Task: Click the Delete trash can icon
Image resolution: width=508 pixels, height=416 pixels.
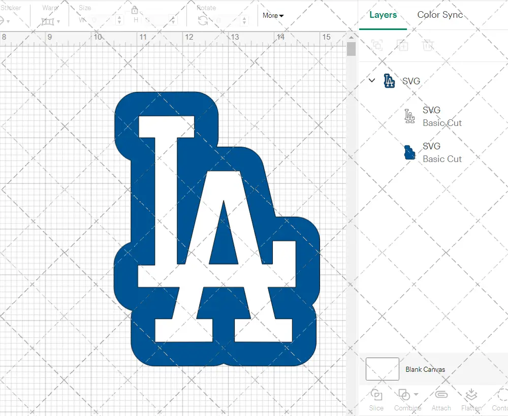Action: pos(428,45)
